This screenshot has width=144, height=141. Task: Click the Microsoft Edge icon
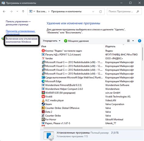pyautogui.click(x=43, y=81)
